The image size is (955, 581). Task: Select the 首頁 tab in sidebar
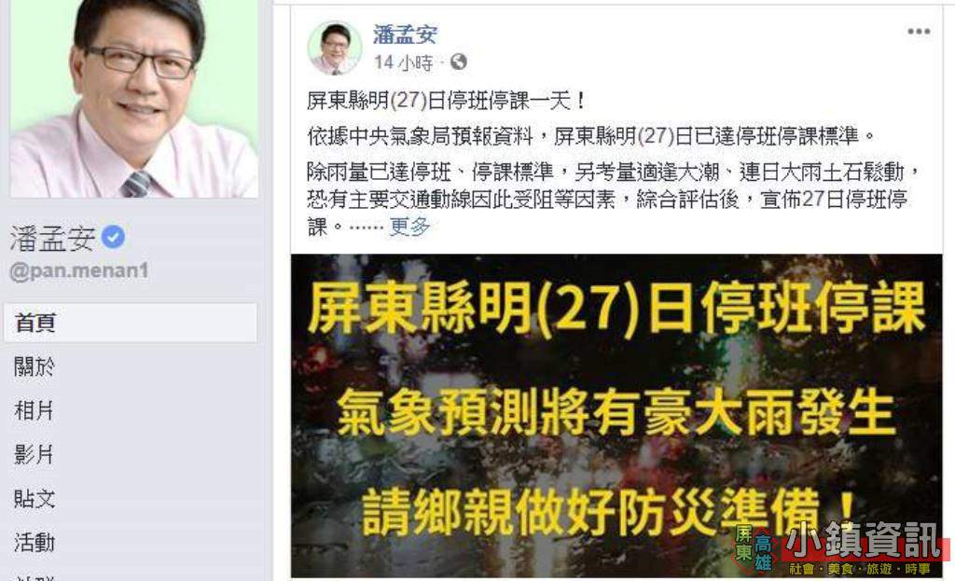click(131, 323)
